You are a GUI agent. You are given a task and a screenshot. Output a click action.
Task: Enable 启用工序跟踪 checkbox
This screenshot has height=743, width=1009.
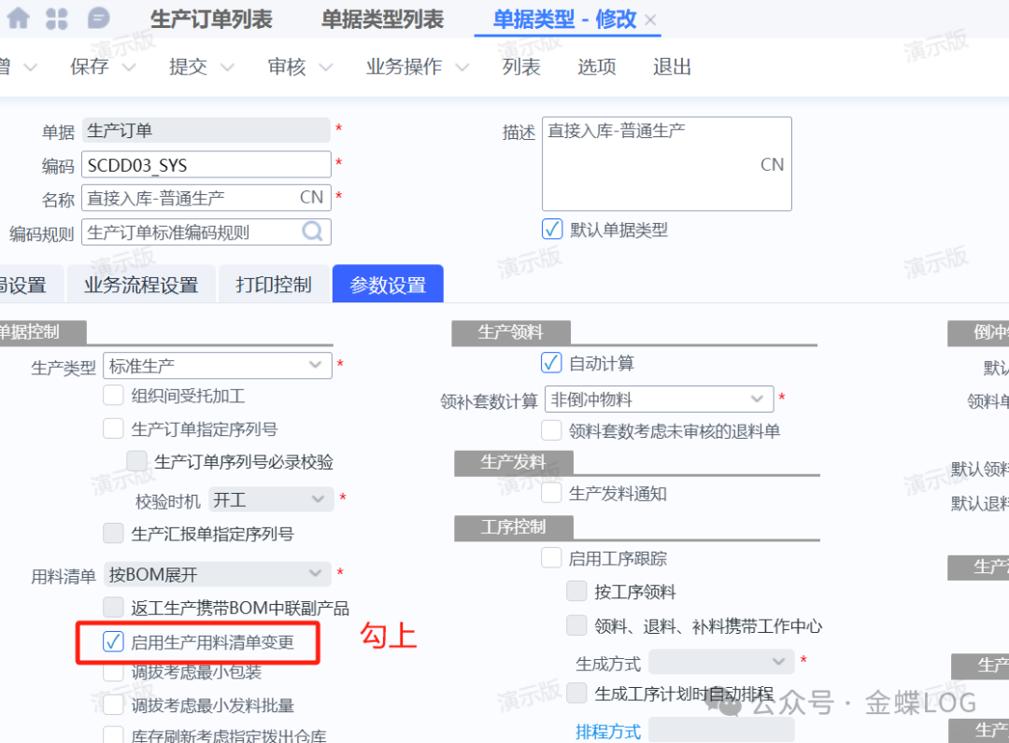551,558
